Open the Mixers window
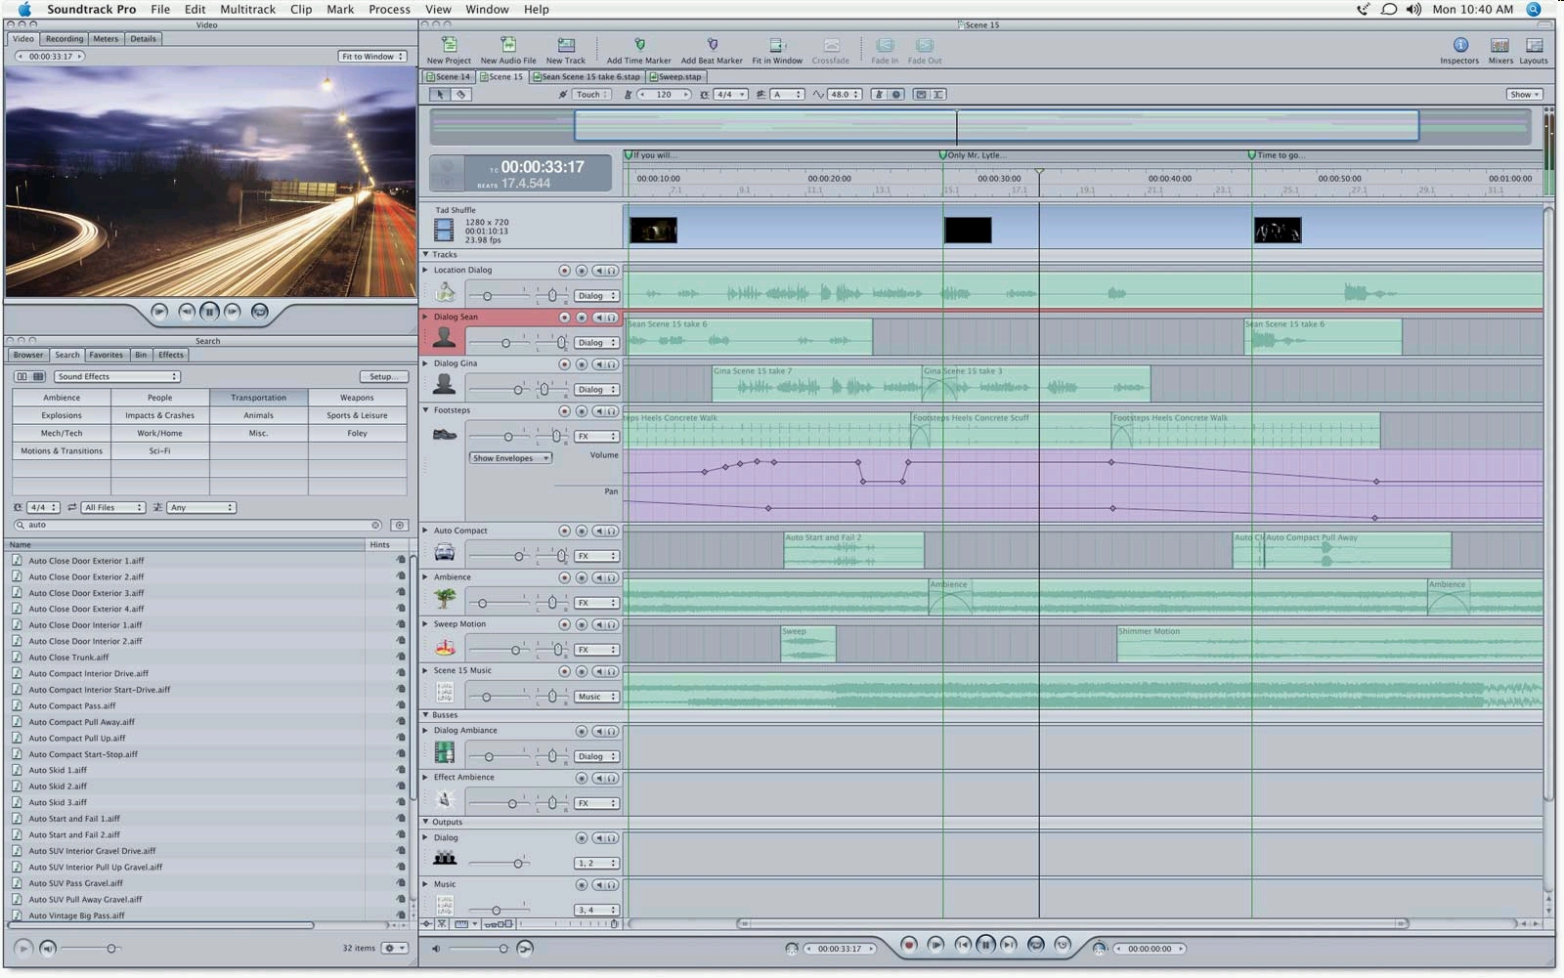 click(1499, 45)
